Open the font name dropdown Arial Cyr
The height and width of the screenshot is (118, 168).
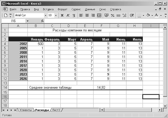point(46,15)
